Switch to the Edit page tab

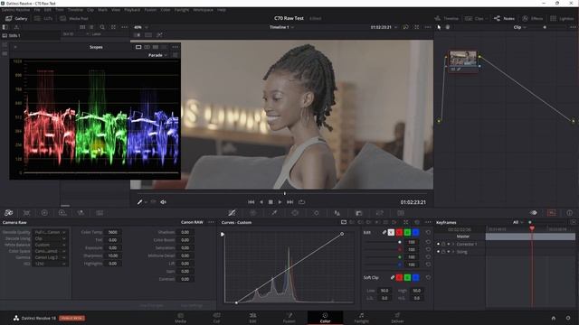(x=252, y=318)
